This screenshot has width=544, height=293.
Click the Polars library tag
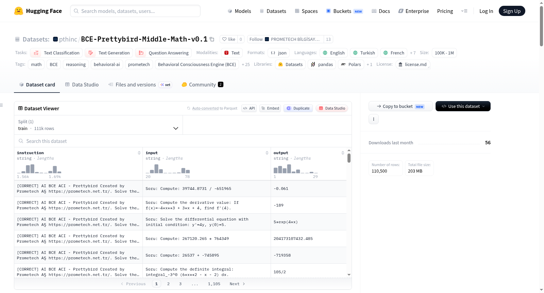351,64
